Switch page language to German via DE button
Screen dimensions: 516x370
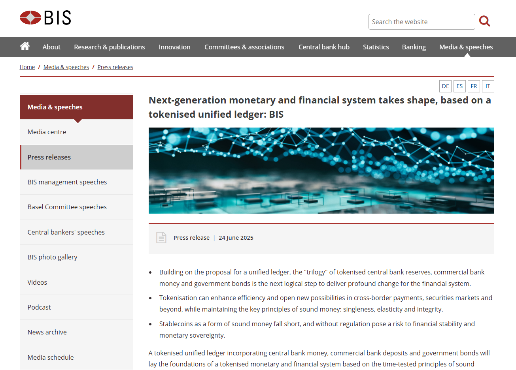(x=445, y=86)
